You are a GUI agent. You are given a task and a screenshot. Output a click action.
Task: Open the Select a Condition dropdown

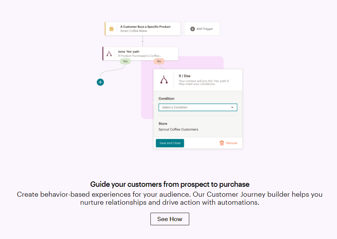coord(198,107)
